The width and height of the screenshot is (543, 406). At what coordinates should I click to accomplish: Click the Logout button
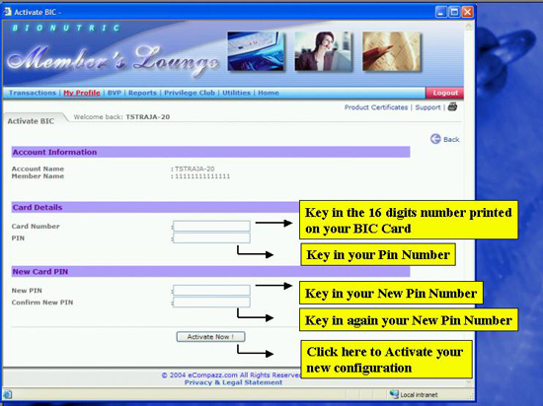pos(444,93)
